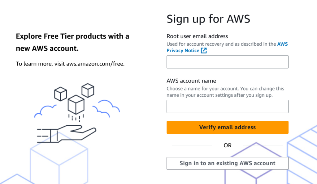Click the "Sign up for AWS" heading

click(208, 19)
